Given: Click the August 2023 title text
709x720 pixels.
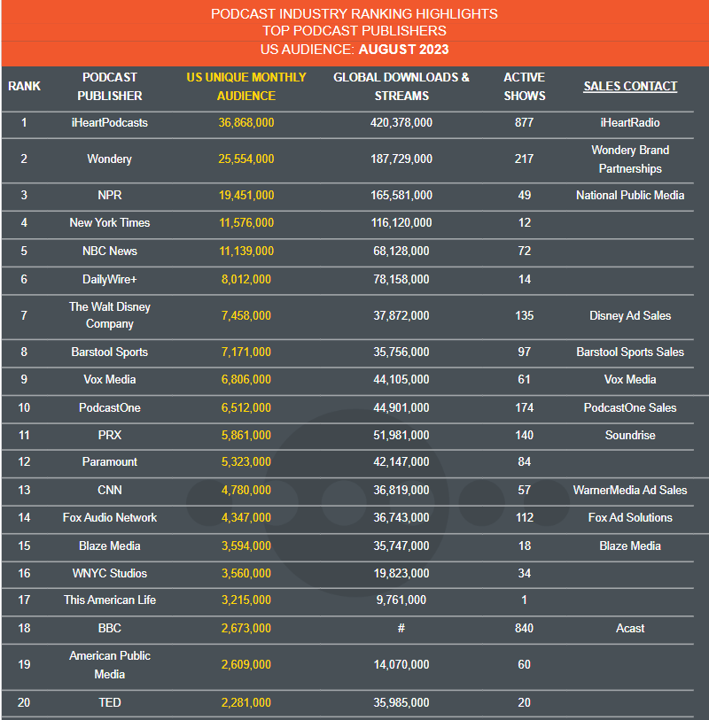Looking at the screenshot, I should point(403,50).
